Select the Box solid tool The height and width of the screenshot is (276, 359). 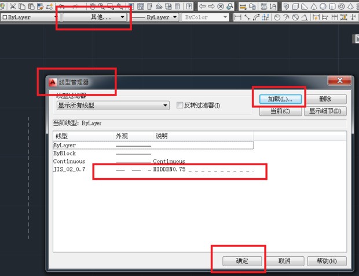tap(295, 6)
